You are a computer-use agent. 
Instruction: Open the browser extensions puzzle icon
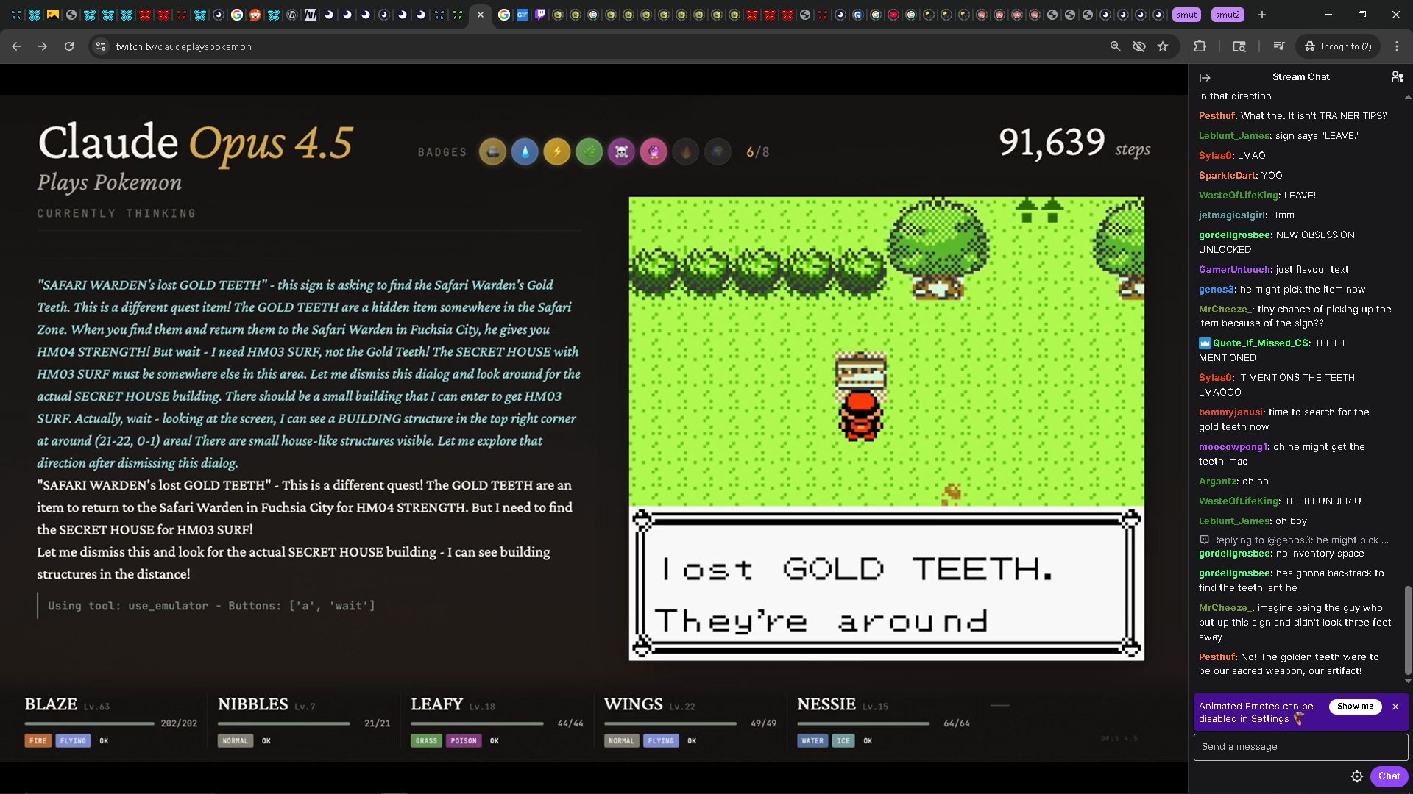tap(1200, 46)
